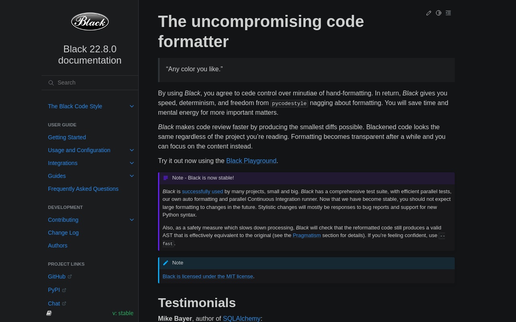Click the search magnifier icon
516x322 pixels.
click(x=51, y=83)
